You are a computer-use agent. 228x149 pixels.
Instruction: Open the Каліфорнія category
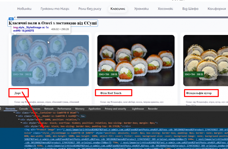coord(217,9)
